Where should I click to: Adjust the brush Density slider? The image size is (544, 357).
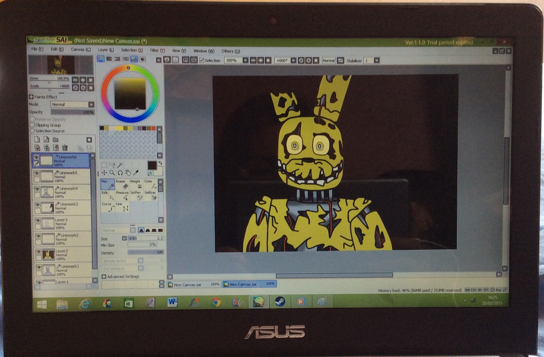[x=146, y=252]
